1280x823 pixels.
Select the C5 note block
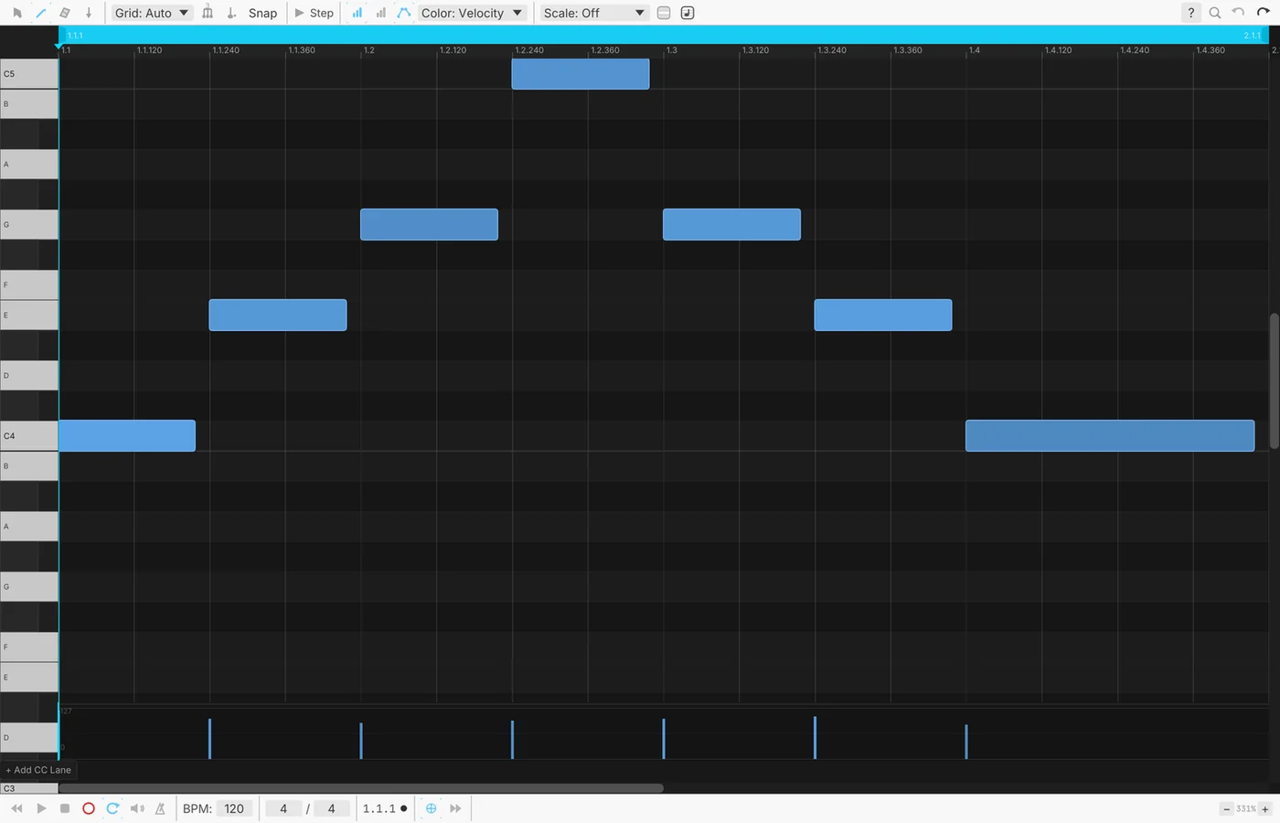(581, 74)
